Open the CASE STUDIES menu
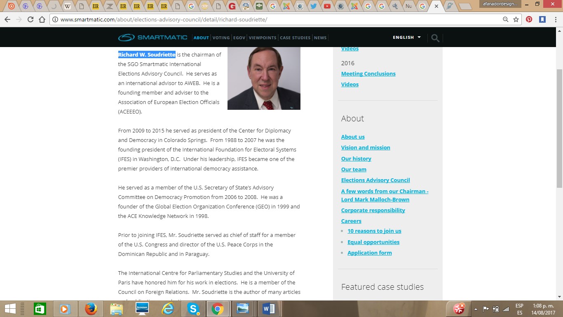The width and height of the screenshot is (563, 317). (x=295, y=38)
